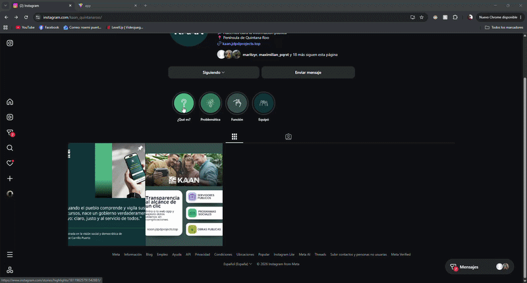527x283 pixels.
Task: Open the Chrome profile avatar
Action: 470,17
